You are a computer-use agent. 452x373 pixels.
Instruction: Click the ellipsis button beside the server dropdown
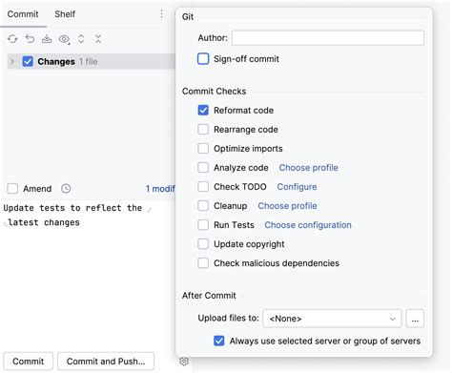(415, 319)
